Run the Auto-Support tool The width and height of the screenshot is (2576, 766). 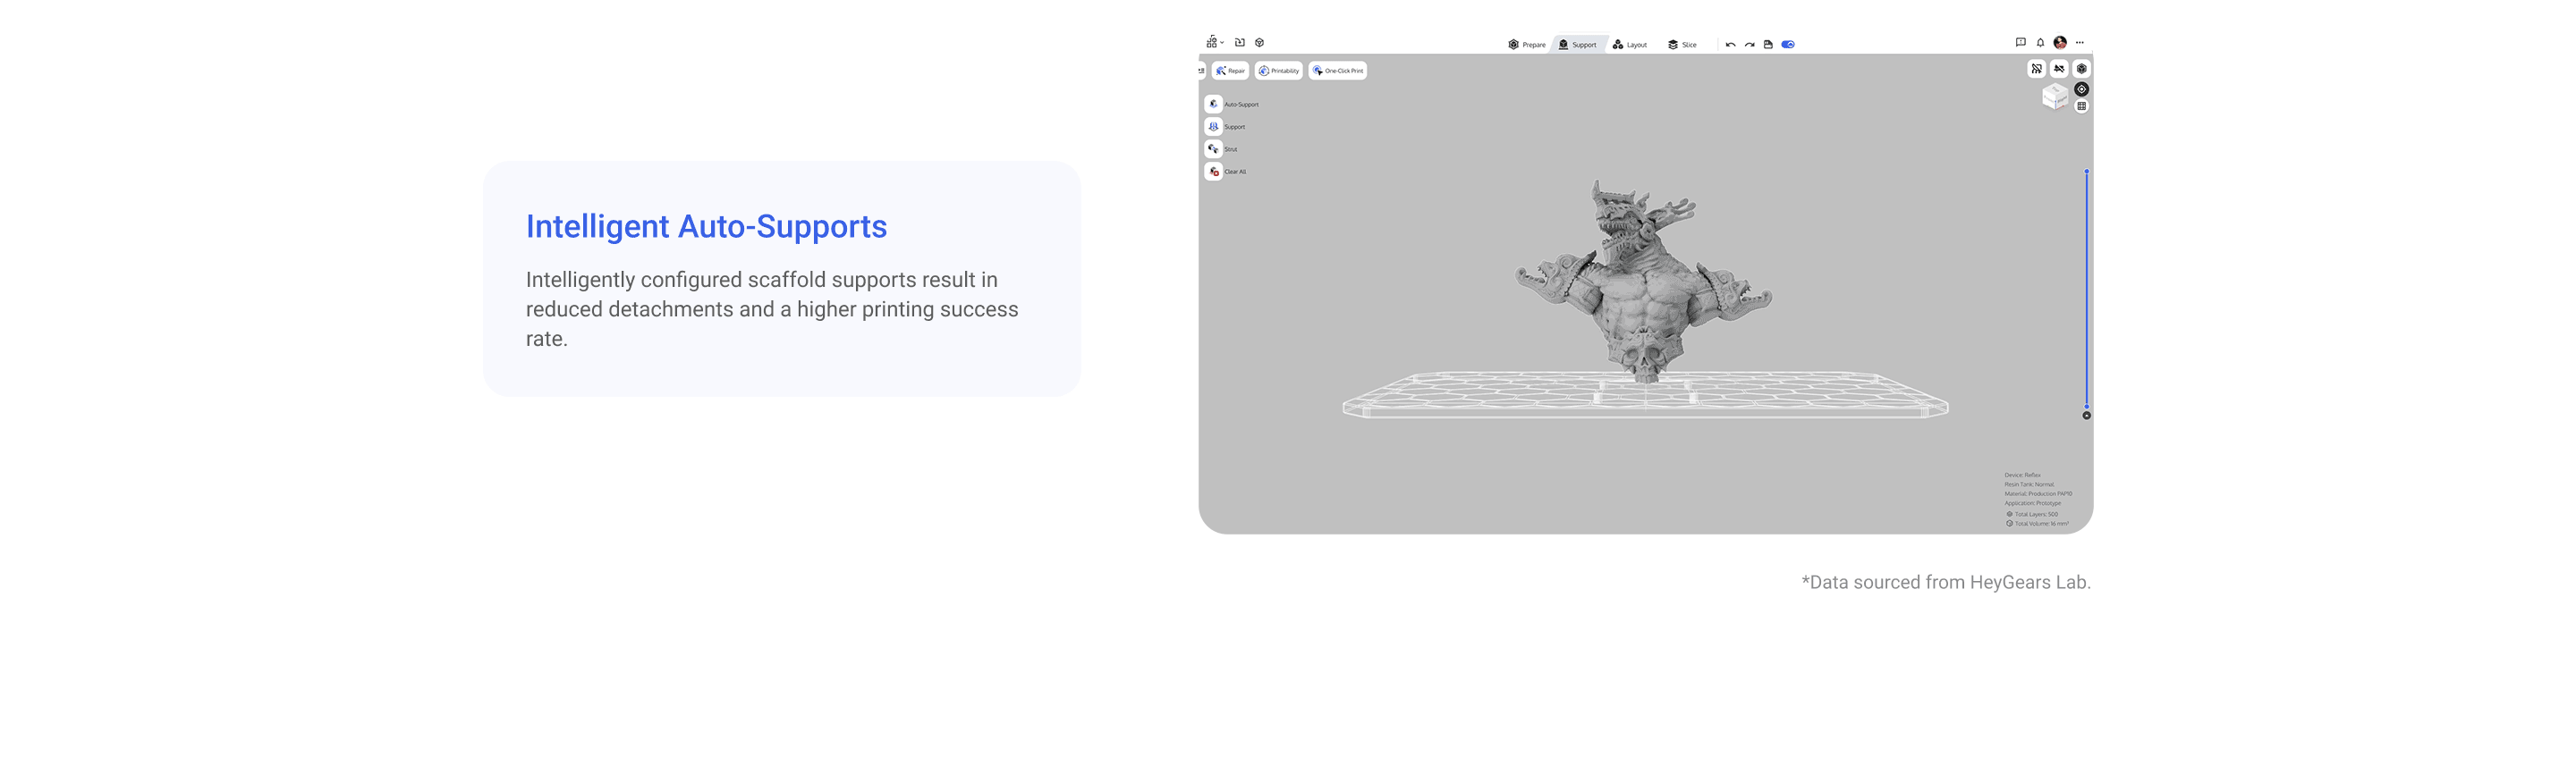coord(1214,104)
